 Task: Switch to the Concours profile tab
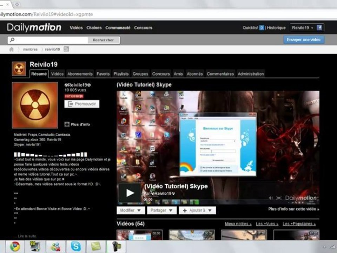pyautogui.click(x=161, y=74)
